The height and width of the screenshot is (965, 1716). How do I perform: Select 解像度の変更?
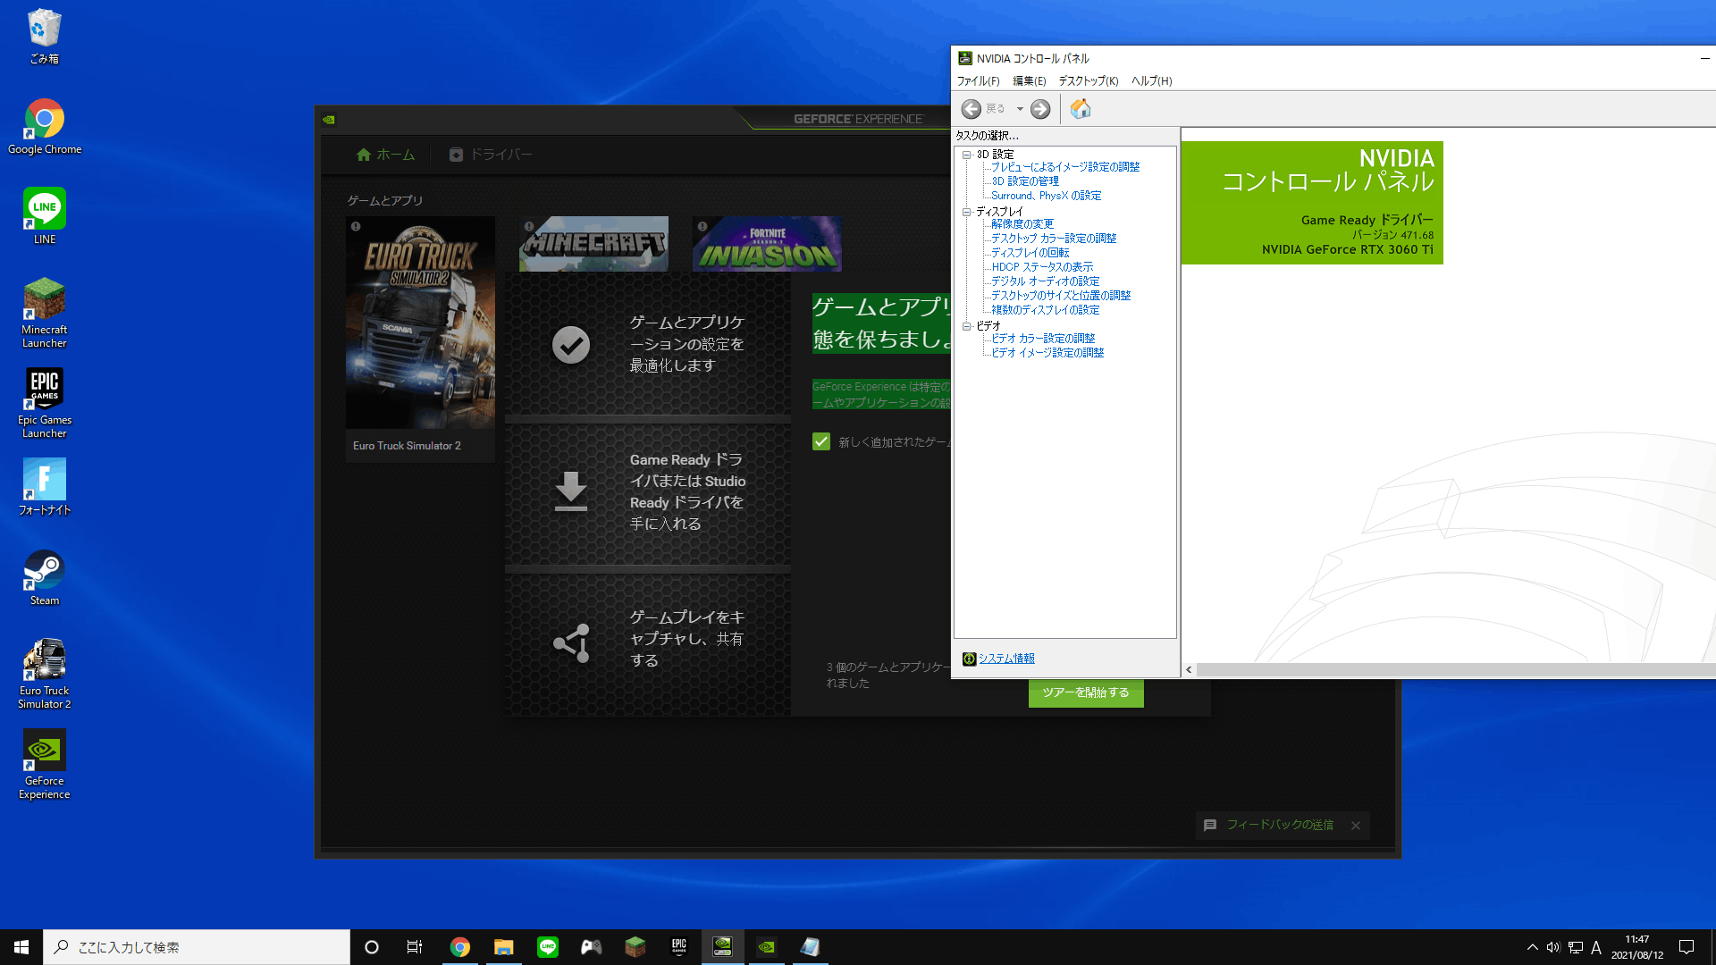coord(1022,224)
